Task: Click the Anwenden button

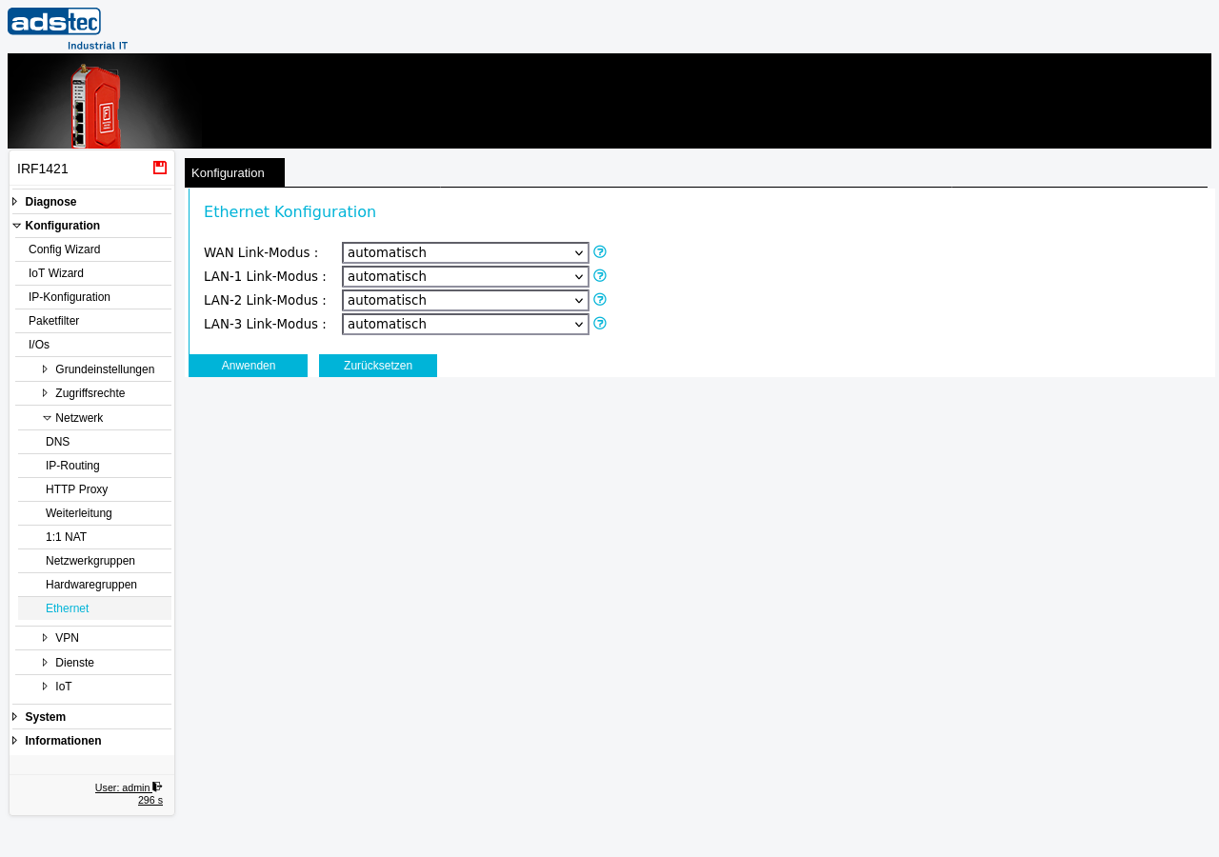Action: pos(249,366)
